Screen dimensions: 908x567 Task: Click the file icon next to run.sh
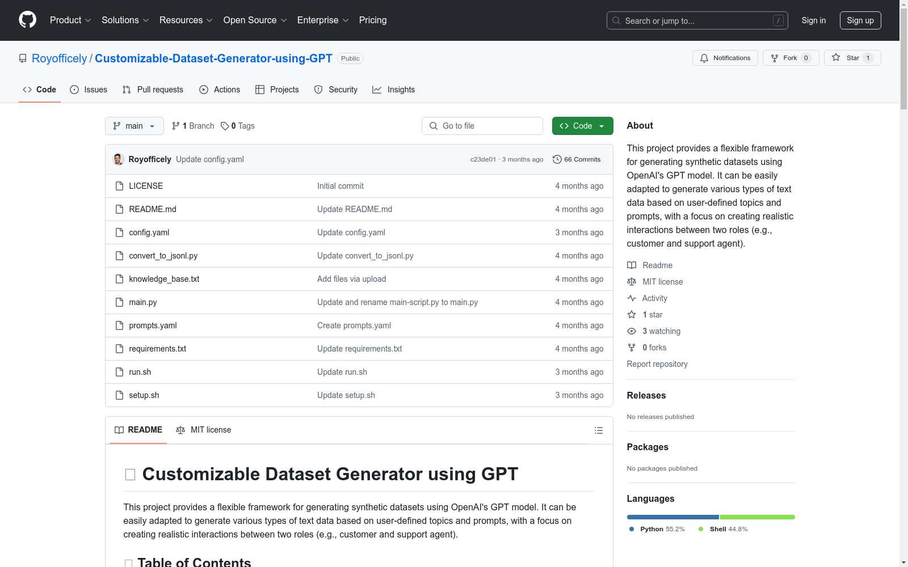click(x=119, y=372)
